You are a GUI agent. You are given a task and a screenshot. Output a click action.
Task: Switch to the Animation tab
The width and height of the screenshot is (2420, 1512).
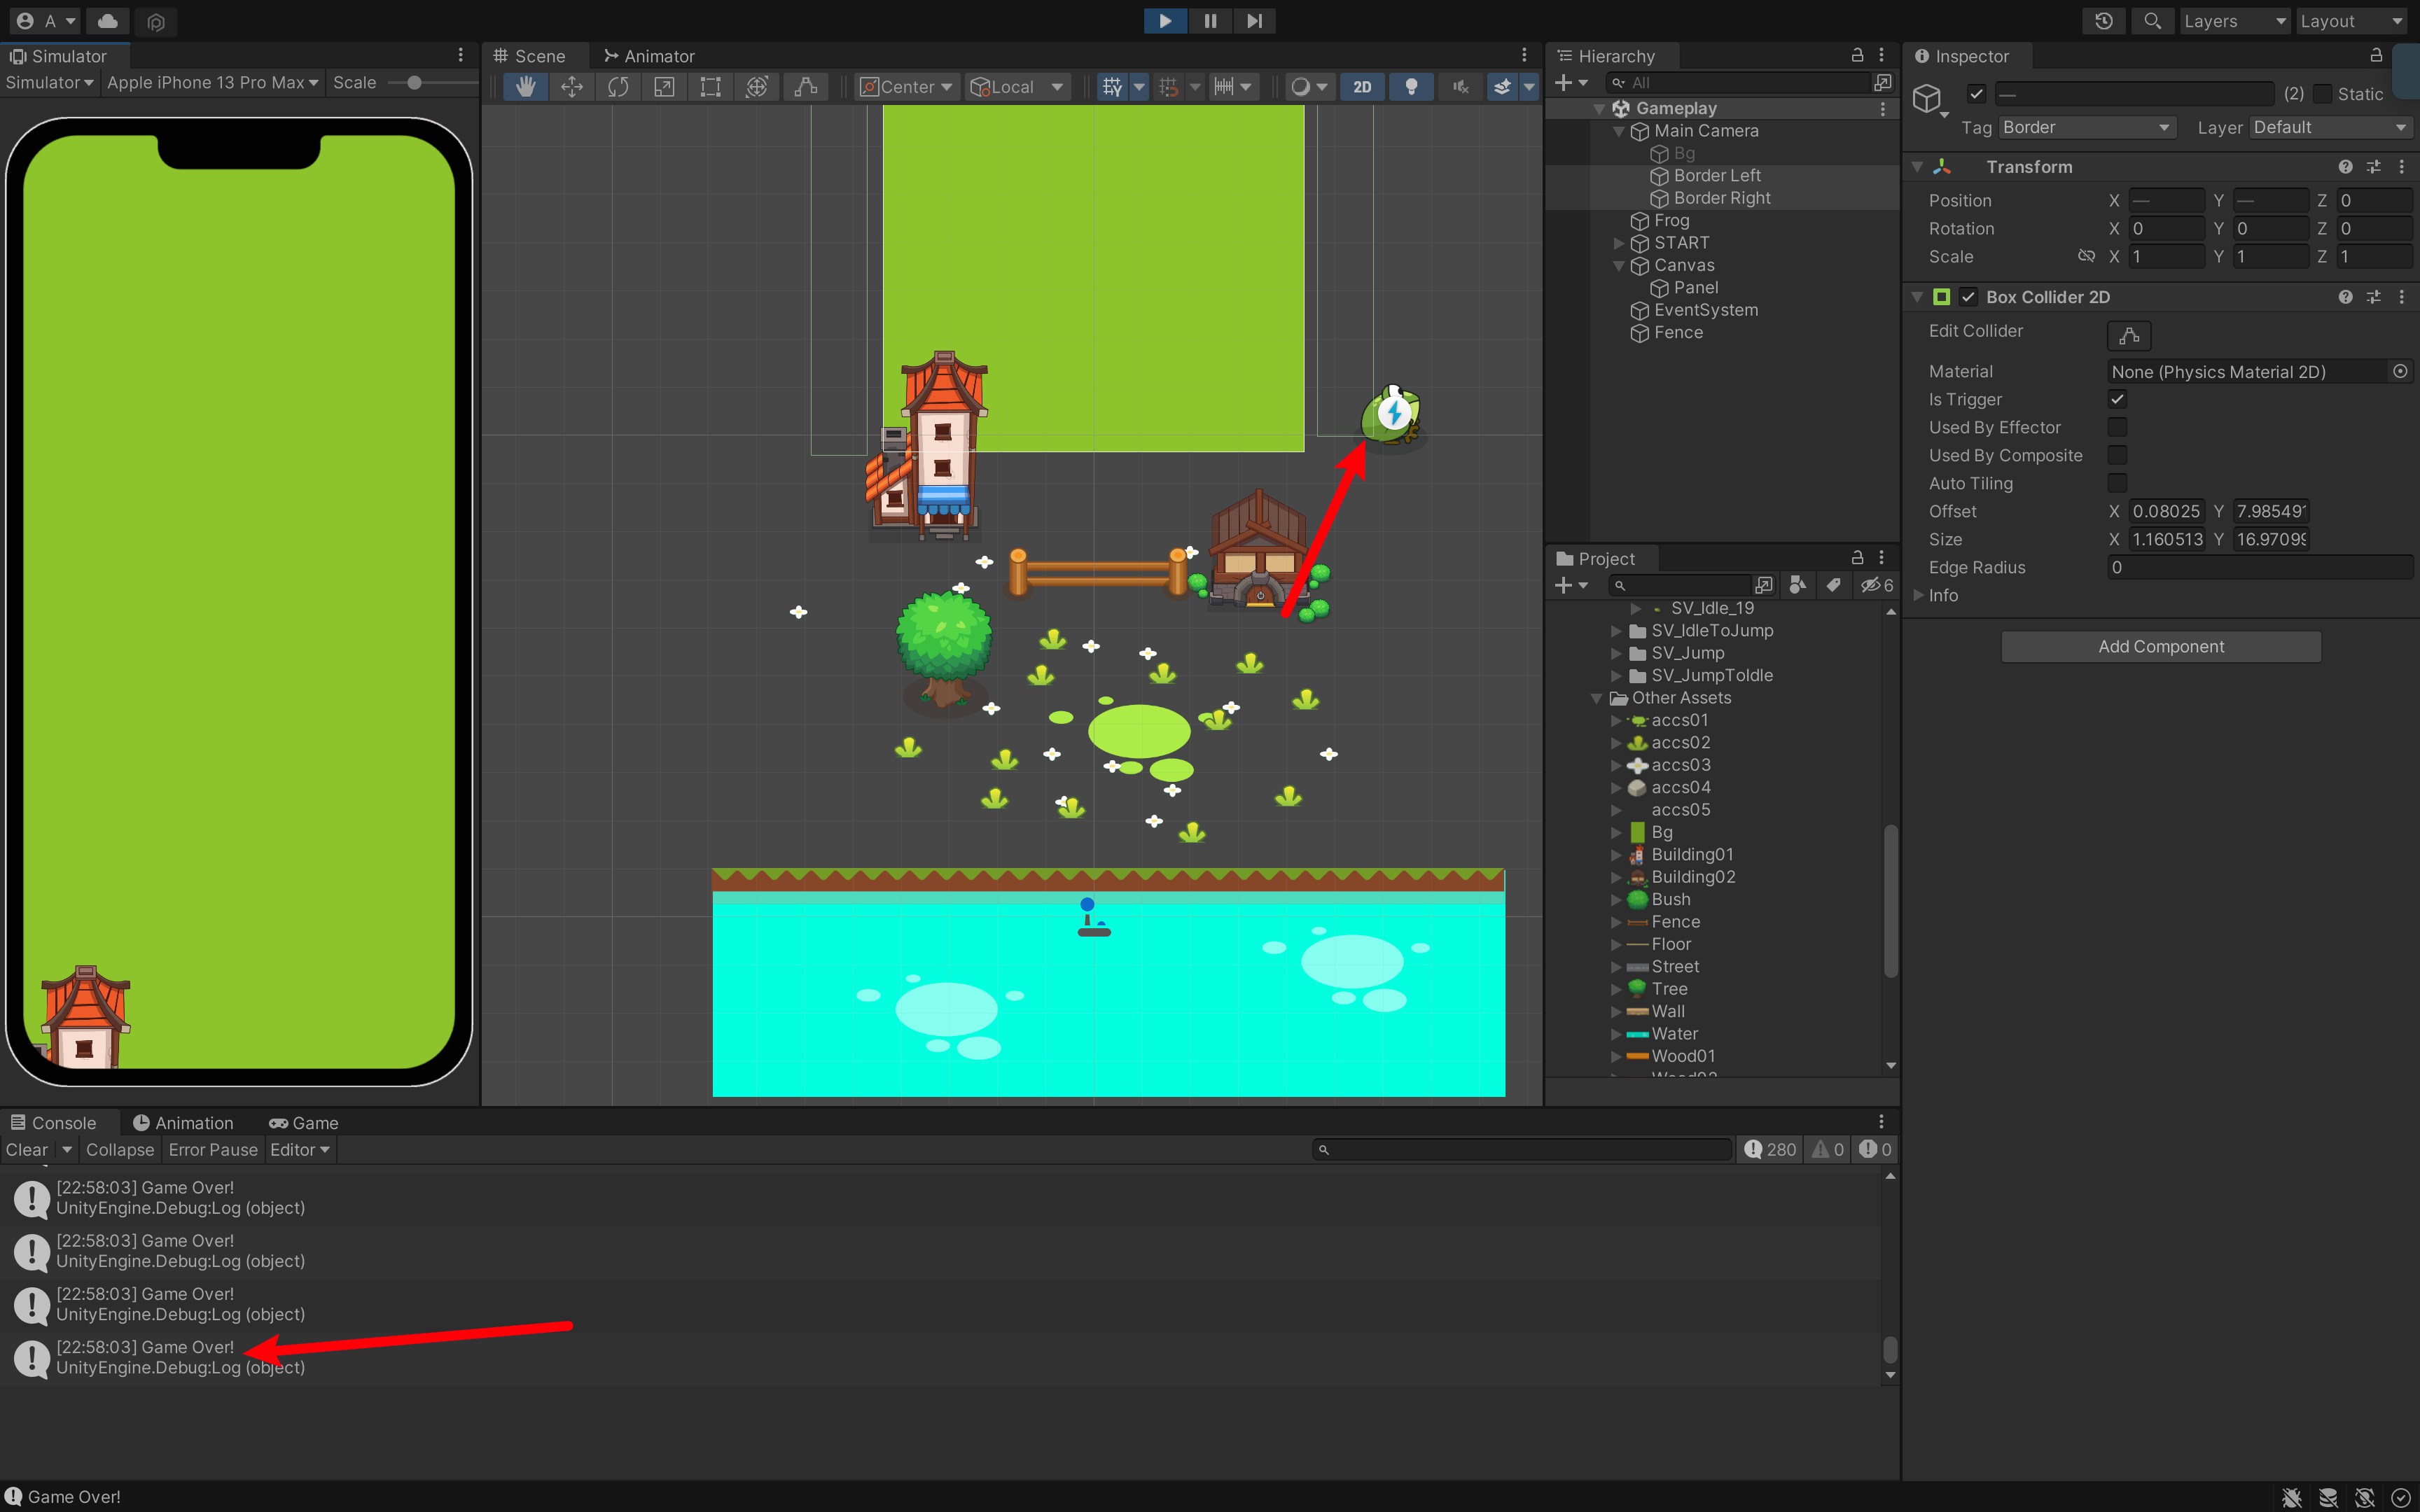183,1123
